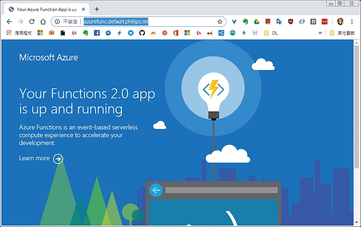This screenshot has height=227, width=361.
Task: Reload the current page
Action: [x=32, y=22]
